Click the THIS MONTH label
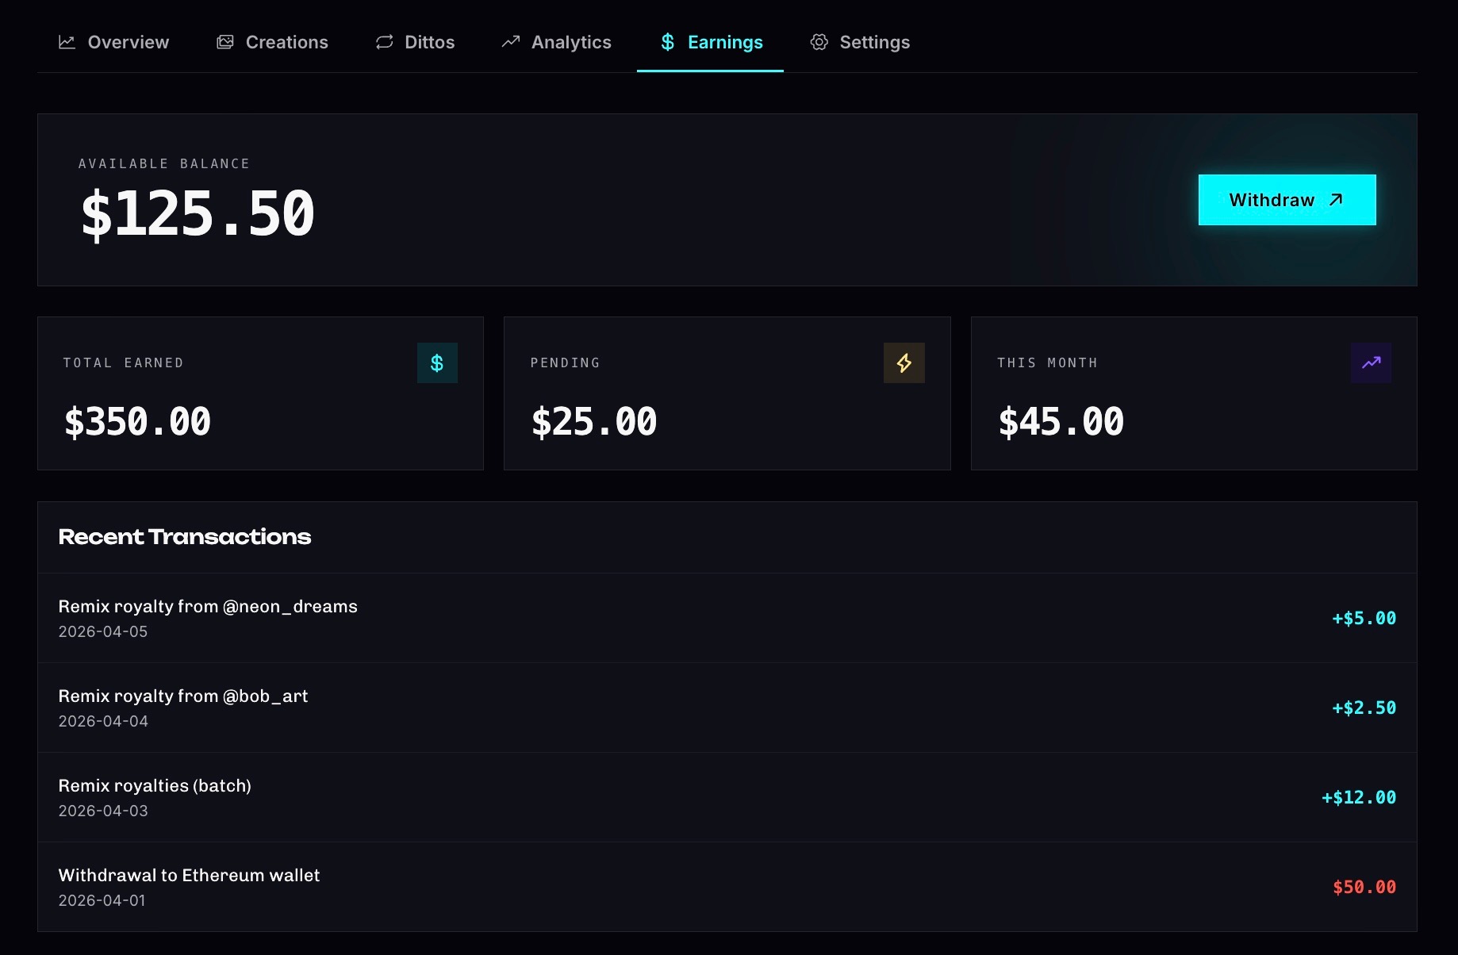 click(x=1048, y=362)
